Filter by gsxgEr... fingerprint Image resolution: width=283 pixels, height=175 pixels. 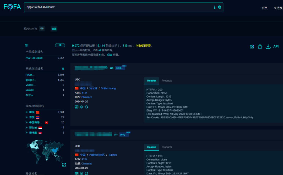point(31,80)
